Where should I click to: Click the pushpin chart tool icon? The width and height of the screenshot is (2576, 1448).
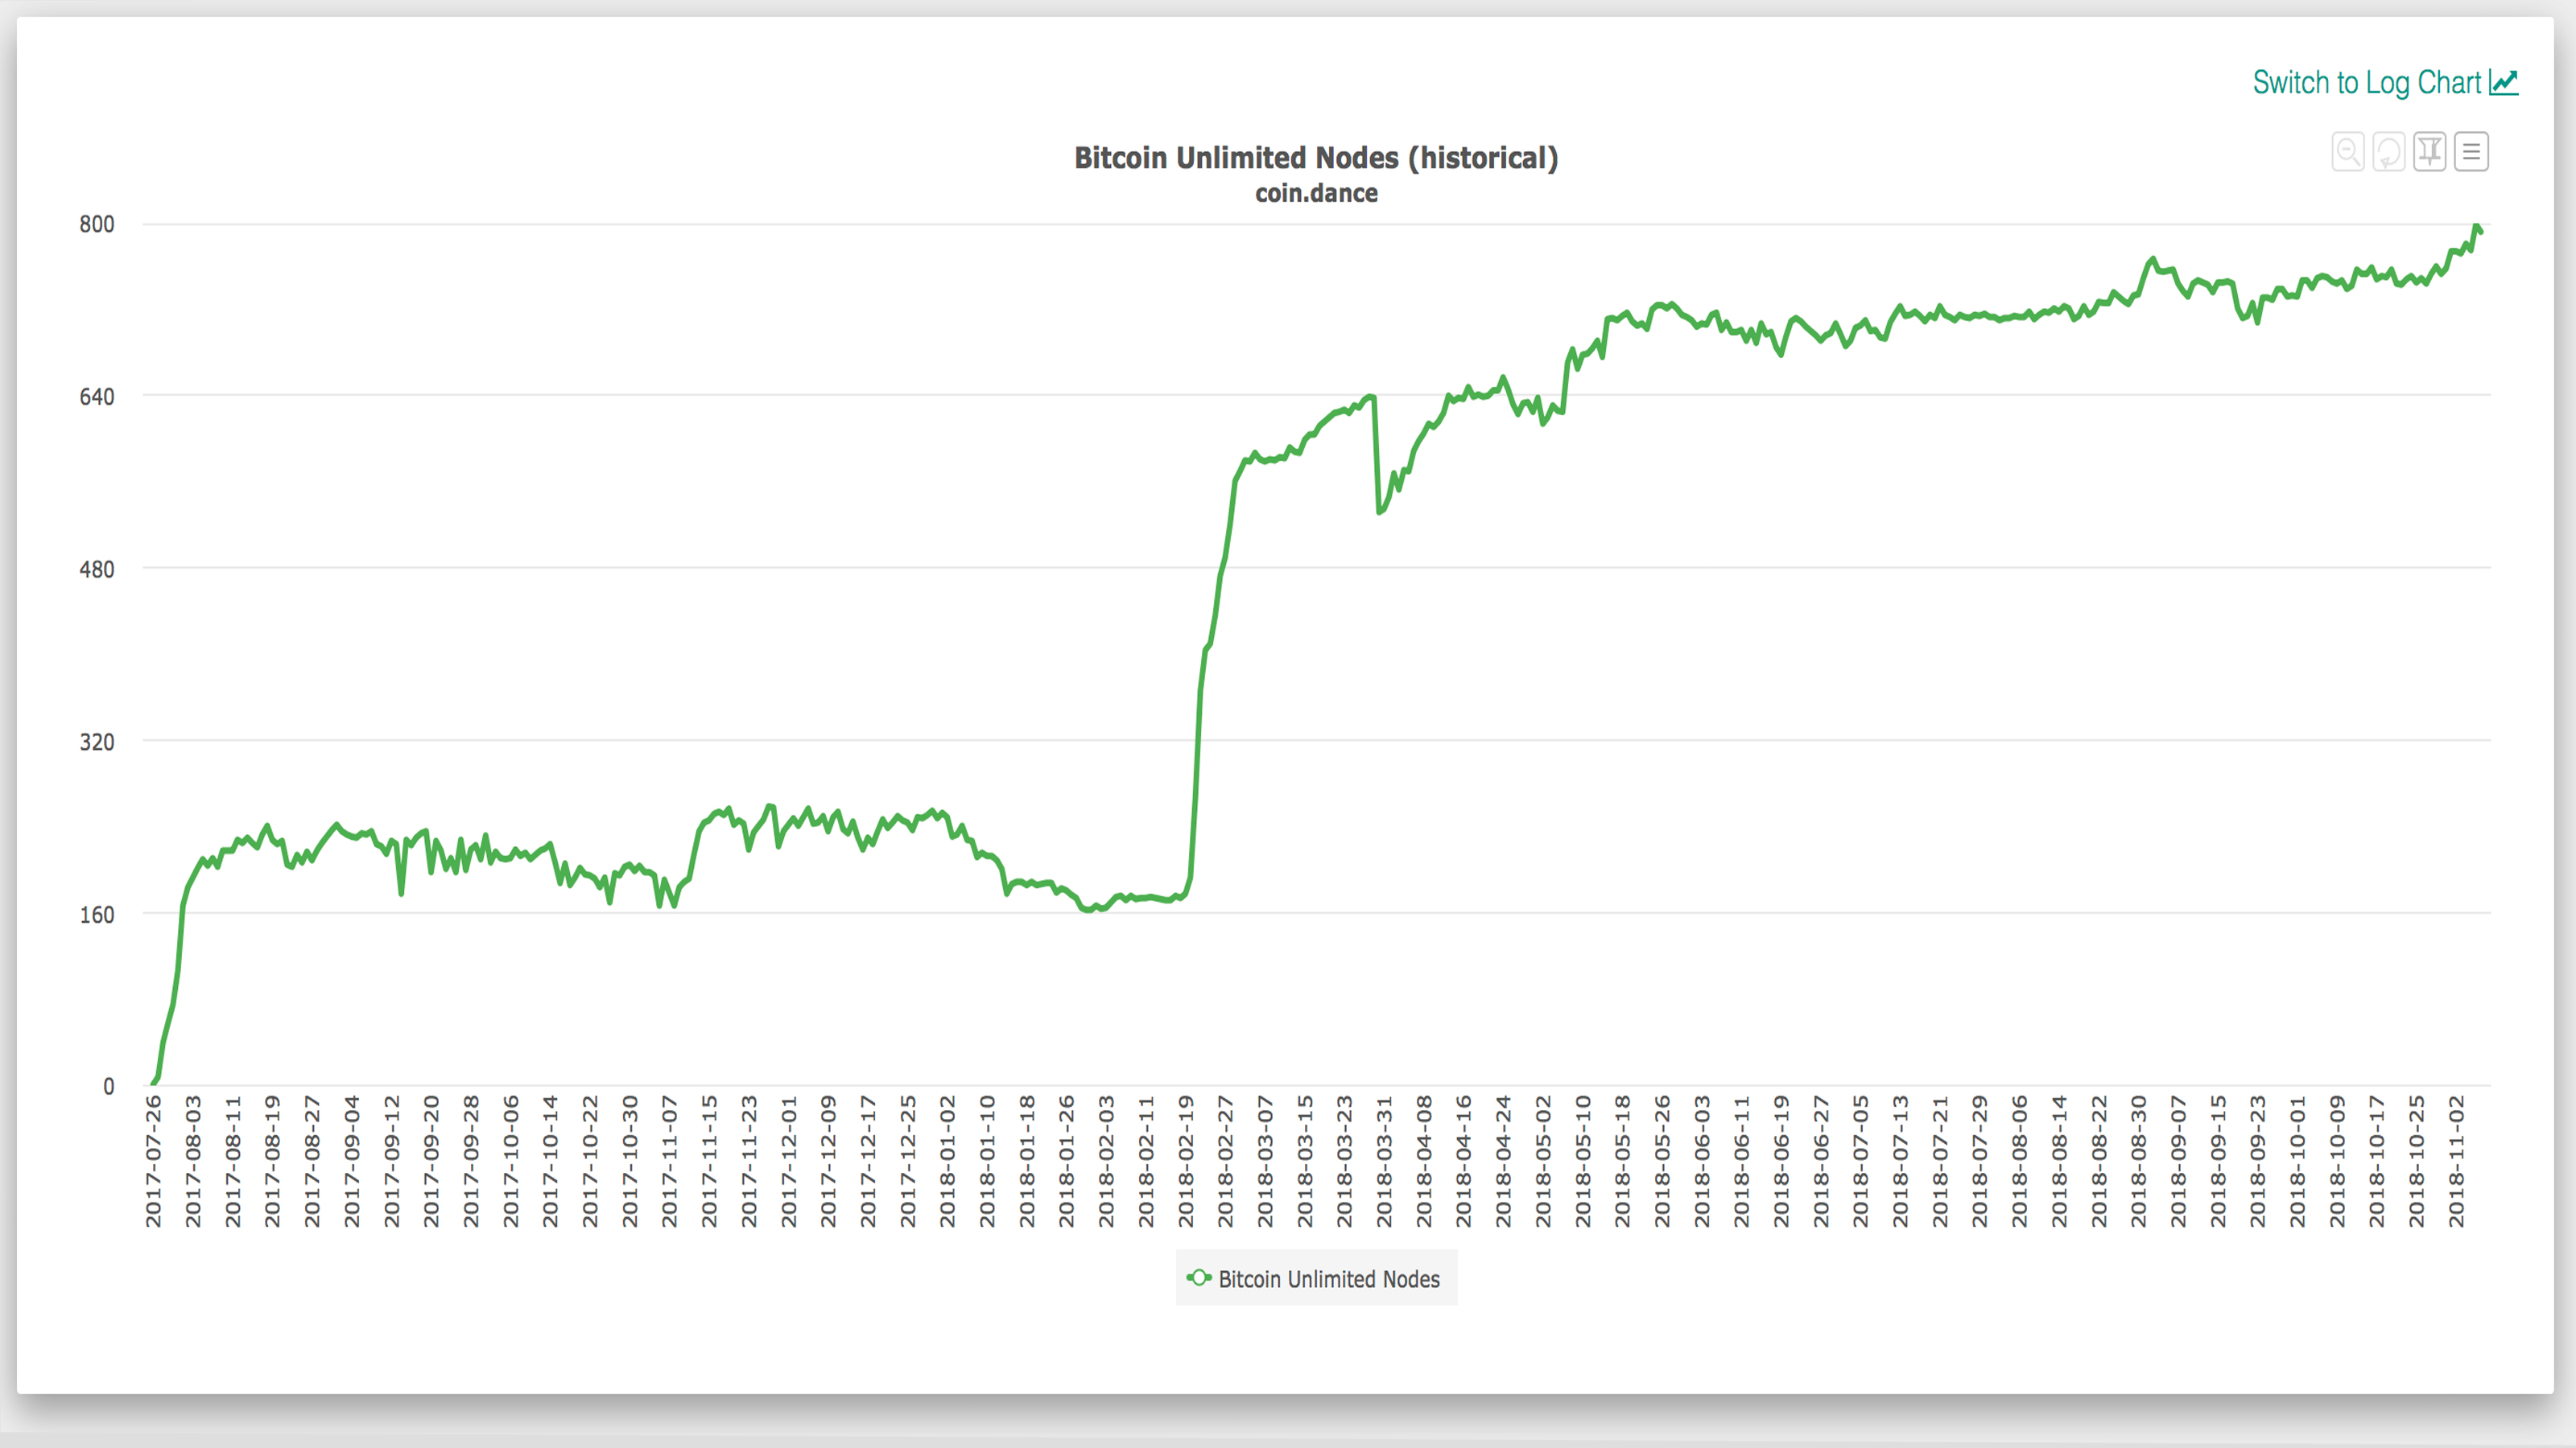coord(2430,152)
